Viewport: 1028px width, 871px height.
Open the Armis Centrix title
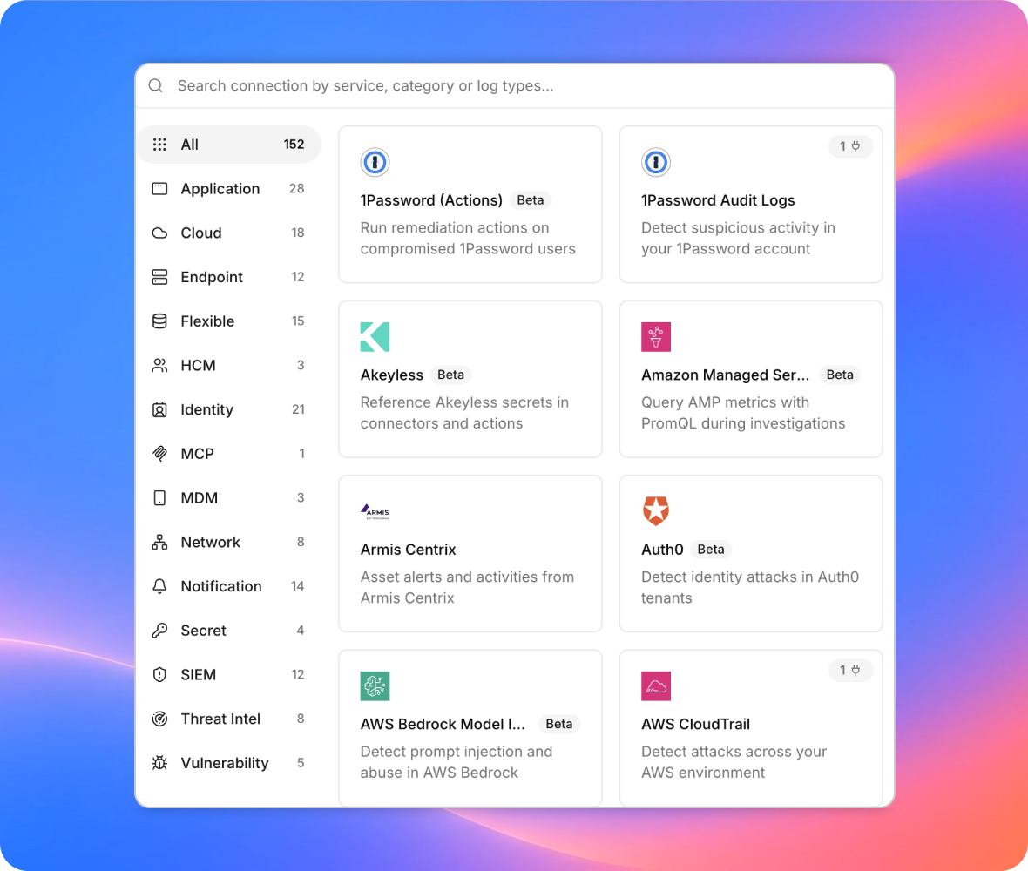[x=408, y=550]
